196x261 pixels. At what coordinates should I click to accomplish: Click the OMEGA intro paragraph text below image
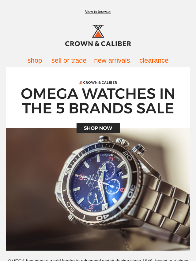[x=98, y=260]
